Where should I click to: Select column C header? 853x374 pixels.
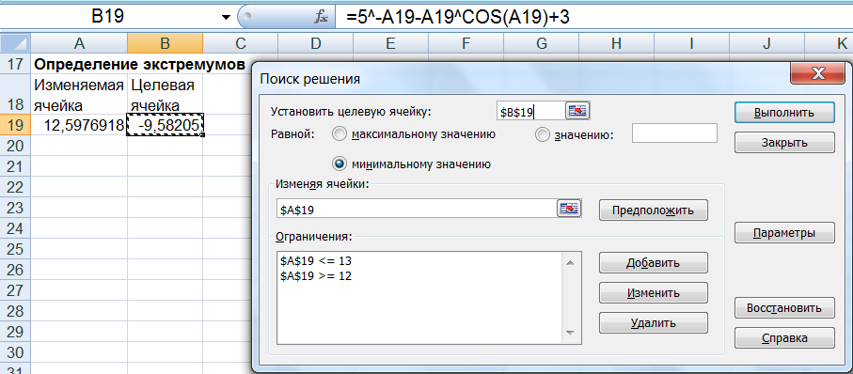pos(240,43)
